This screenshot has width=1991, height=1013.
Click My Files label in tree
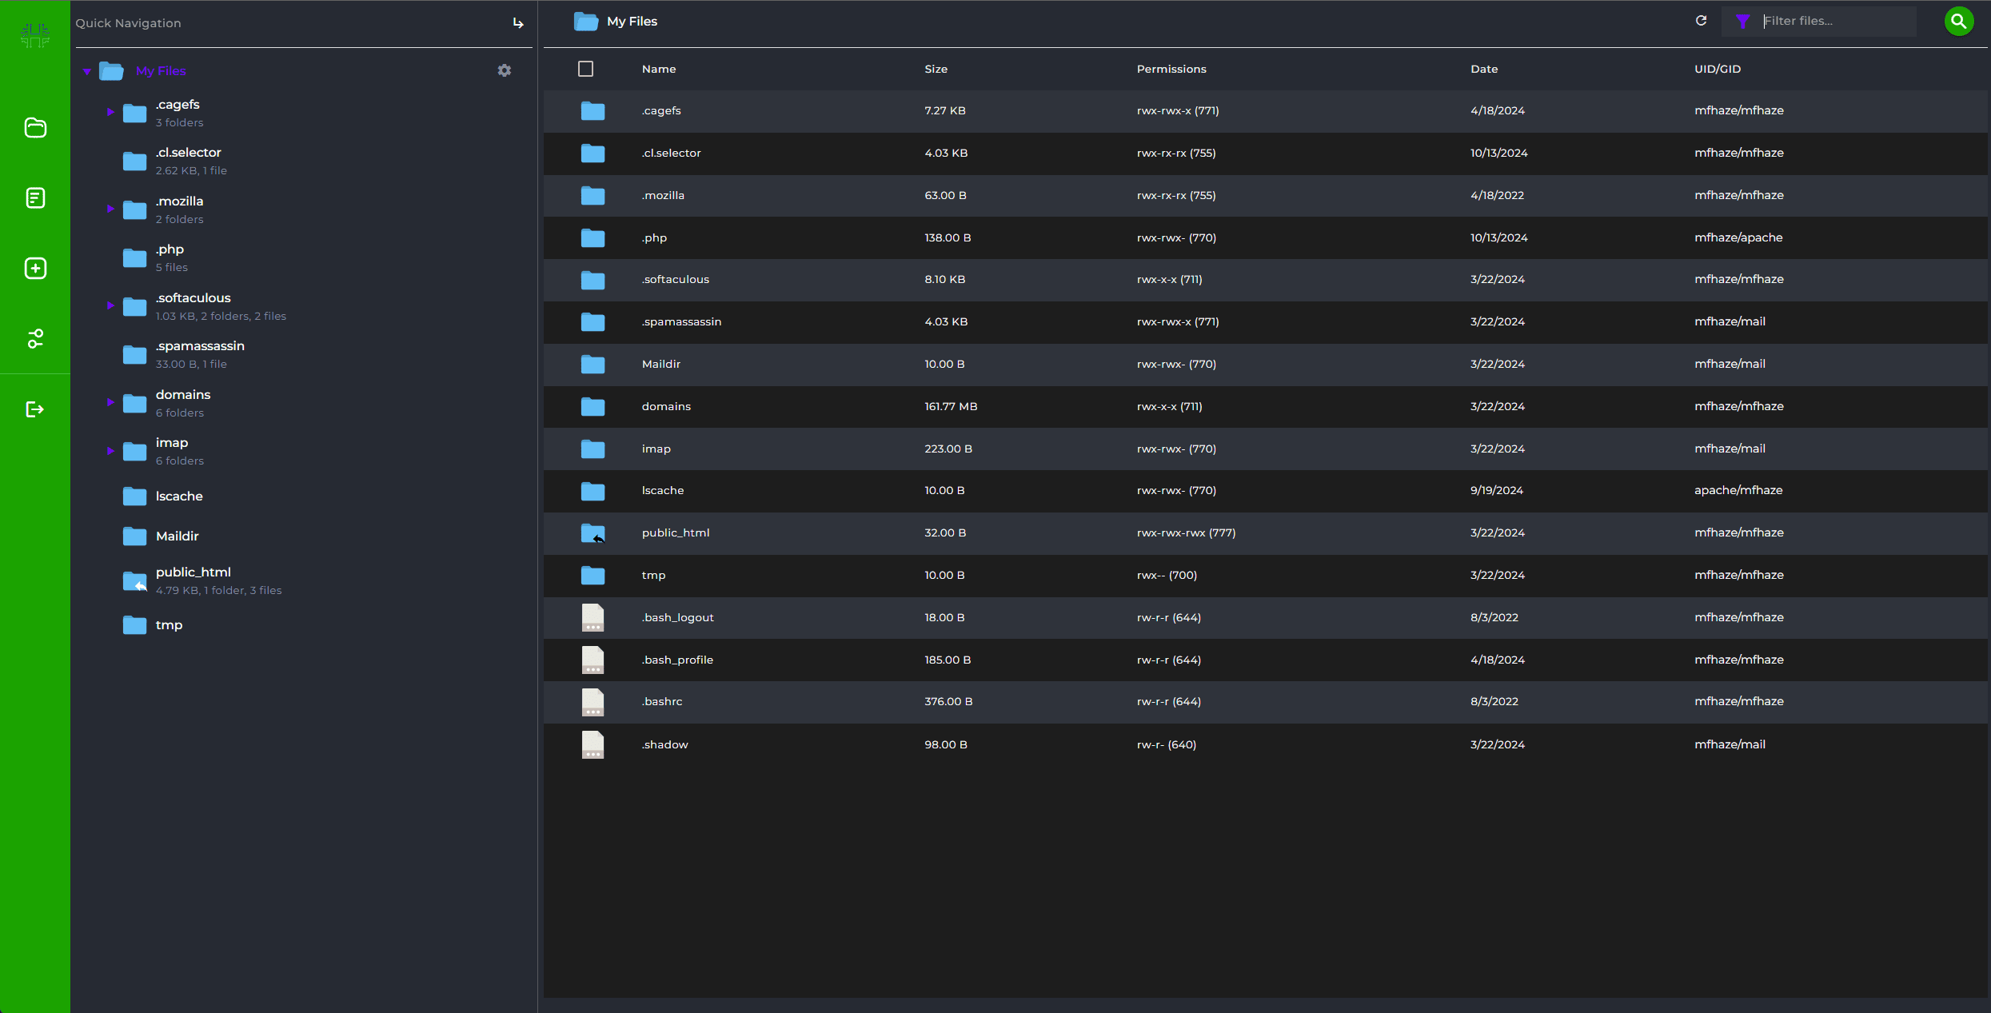(x=161, y=71)
